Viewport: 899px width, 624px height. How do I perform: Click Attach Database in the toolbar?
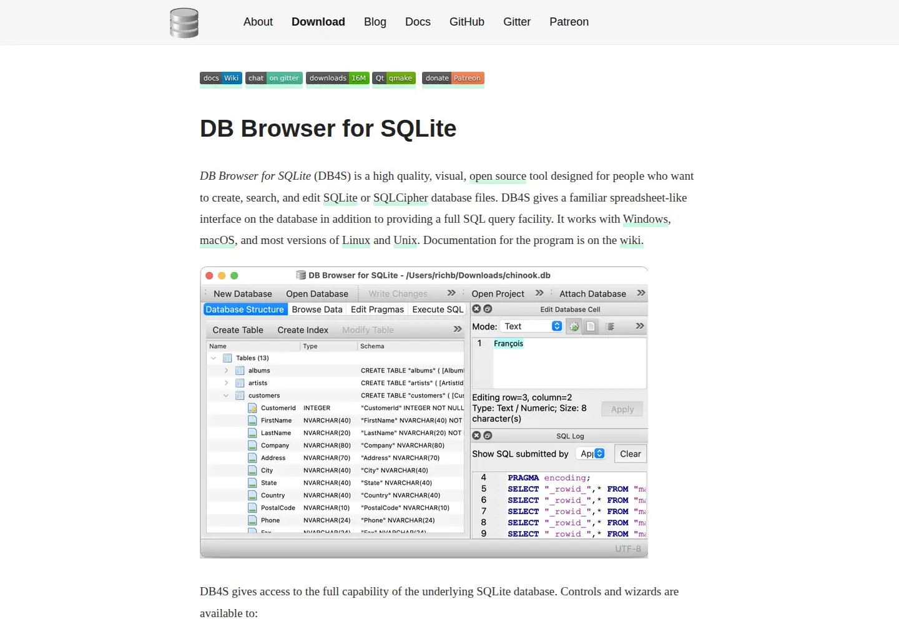(x=592, y=294)
